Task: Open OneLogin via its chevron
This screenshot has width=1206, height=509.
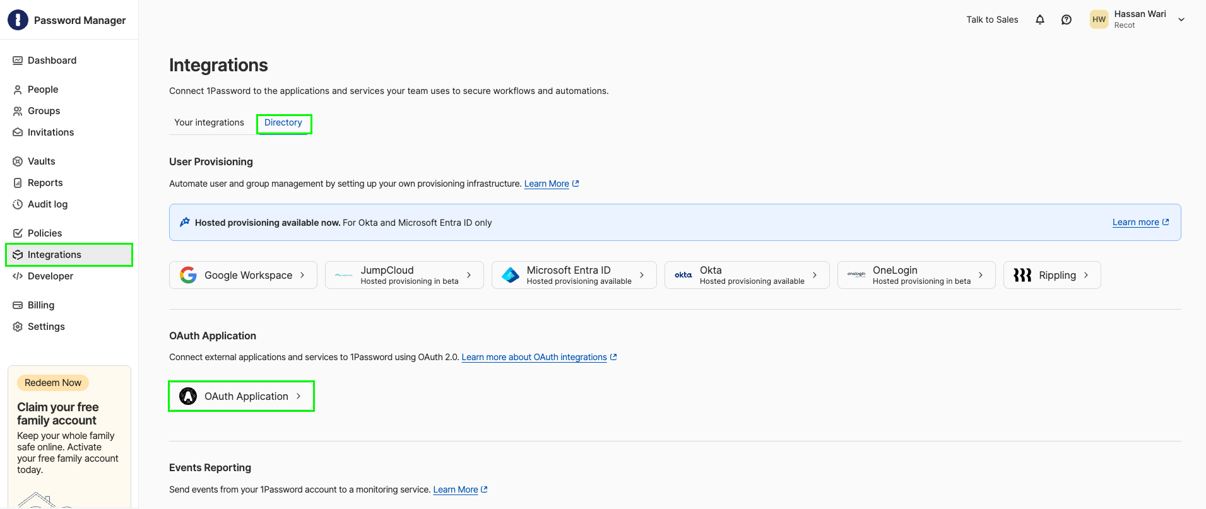Action: (x=981, y=275)
